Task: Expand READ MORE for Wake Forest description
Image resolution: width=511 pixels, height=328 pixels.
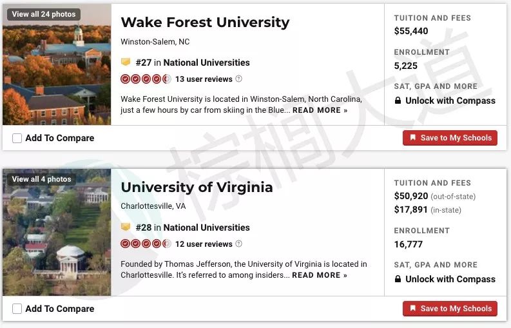Action: [320, 110]
